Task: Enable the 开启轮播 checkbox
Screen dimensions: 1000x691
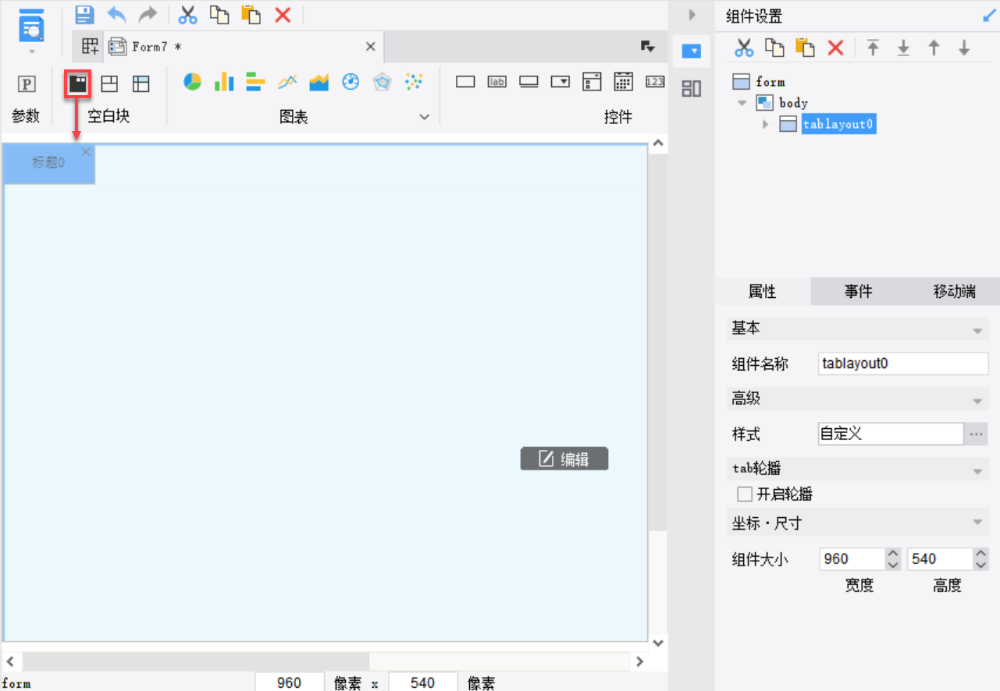Action: 745,494
